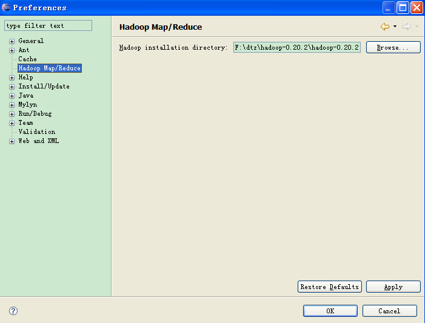Click the Apply button

click(393, 287)
